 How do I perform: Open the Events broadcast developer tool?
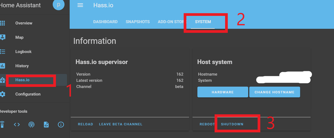pos(31,125)
